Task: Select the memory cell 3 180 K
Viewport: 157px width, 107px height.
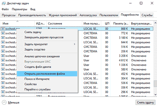Action: [x=123, y=38]
